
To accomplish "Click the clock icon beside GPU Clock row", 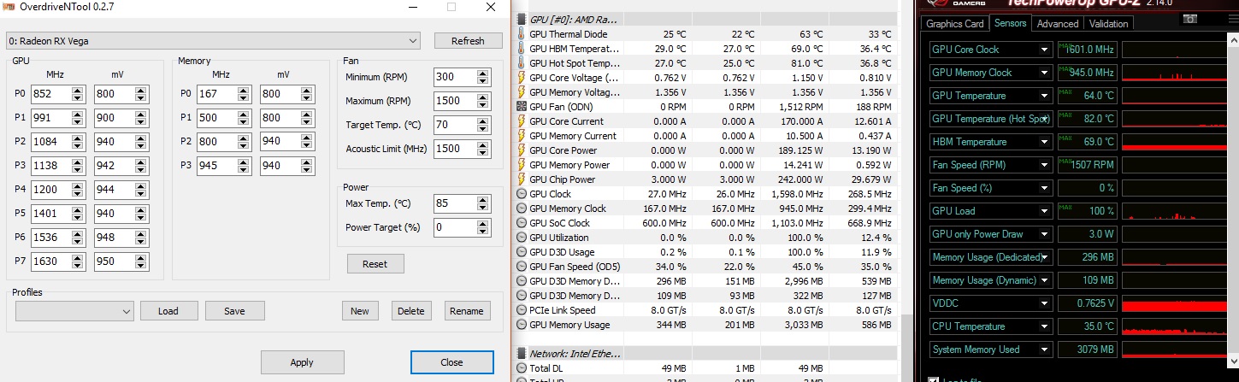I will (x=522, y=194).
